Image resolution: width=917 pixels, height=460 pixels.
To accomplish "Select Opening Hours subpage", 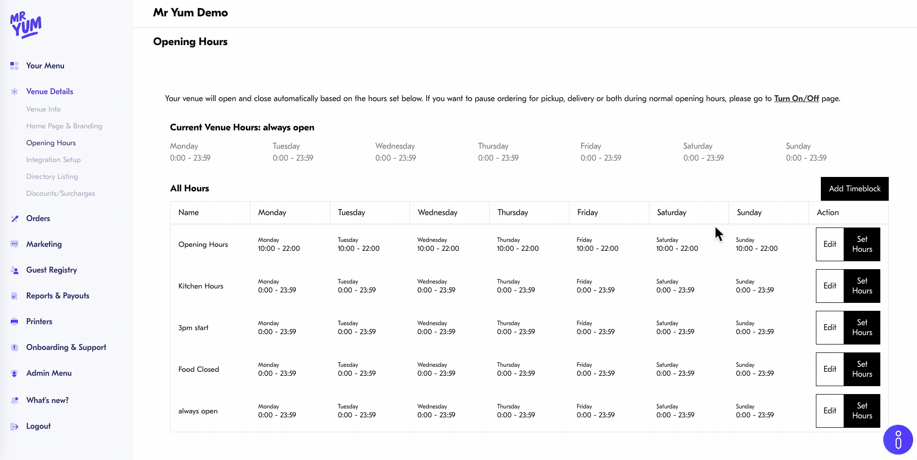I will [x=51, y=143].
